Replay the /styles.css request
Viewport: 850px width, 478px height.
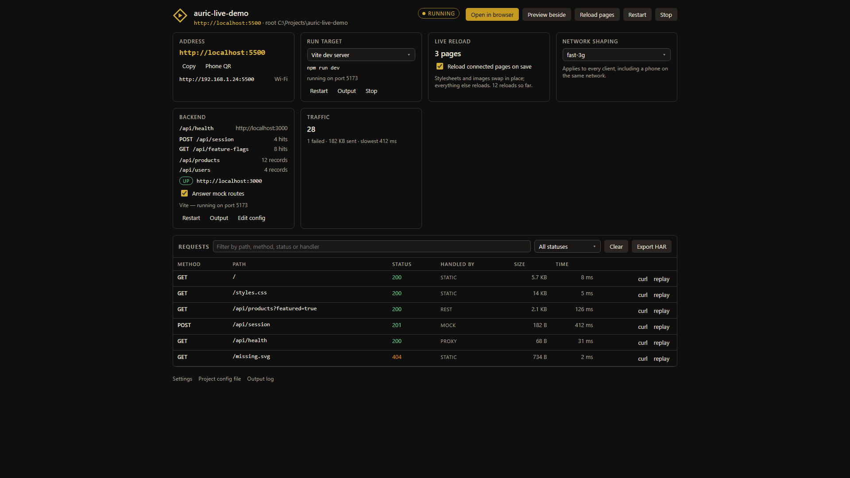click(661, 295)
